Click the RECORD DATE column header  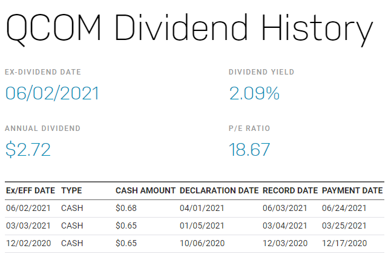pos(291,190)
